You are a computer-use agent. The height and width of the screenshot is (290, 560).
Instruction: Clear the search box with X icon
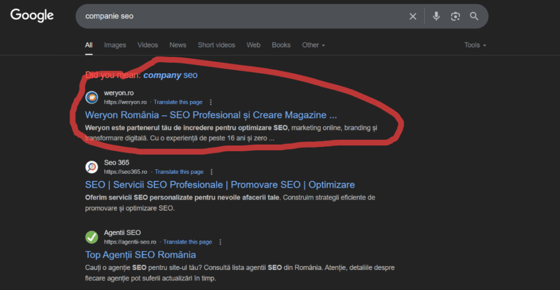point(413,16)
